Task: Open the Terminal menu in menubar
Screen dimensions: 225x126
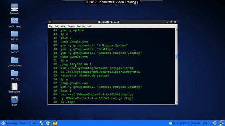Action: click(x=81, y=26)
